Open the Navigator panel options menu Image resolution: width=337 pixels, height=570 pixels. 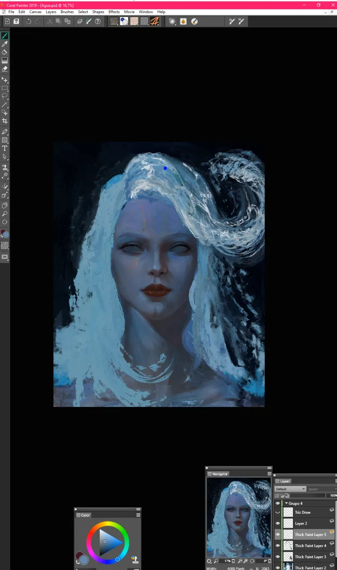[269, 474]
